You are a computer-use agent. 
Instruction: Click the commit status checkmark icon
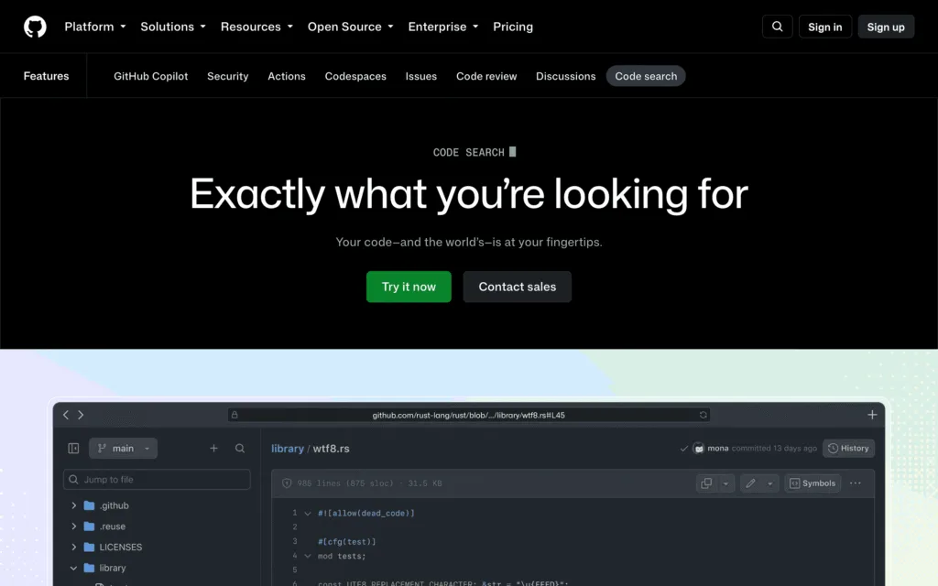[683, 449]
